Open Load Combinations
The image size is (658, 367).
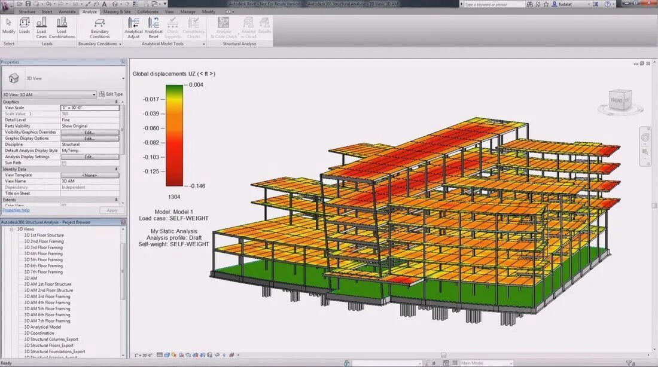tap(62, 28)
